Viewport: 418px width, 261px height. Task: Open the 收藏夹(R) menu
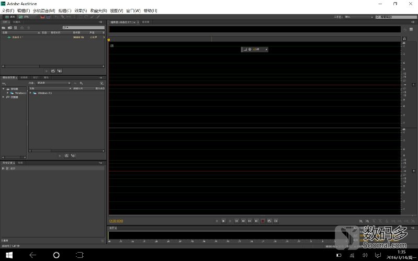(x=99, y=10)
